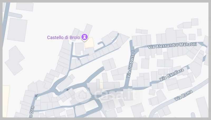The width and height of the screenshot is (211, 120).
Task: Click the casa.it watermark text
Action: 114,95
